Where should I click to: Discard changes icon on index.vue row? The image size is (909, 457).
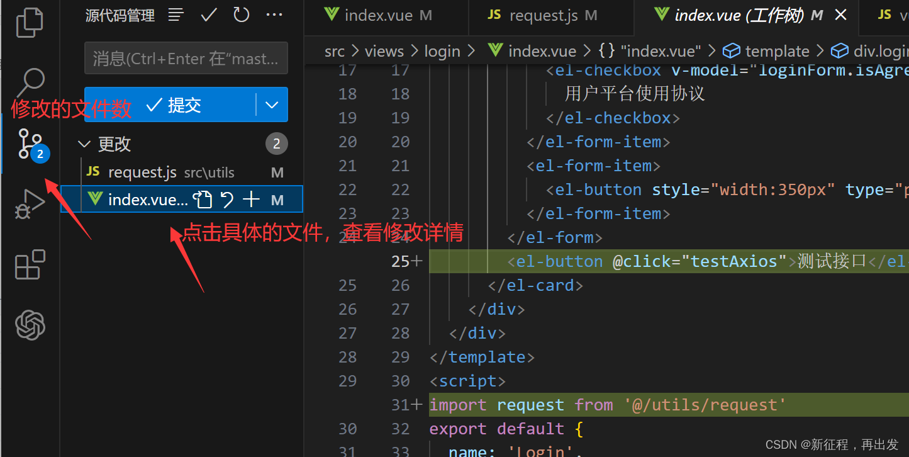(227, 200)
